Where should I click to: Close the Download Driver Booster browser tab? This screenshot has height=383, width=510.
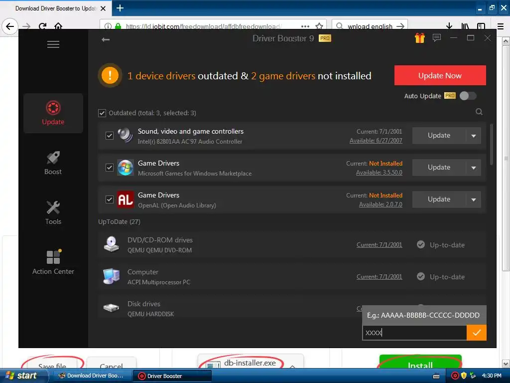(103, 8)
